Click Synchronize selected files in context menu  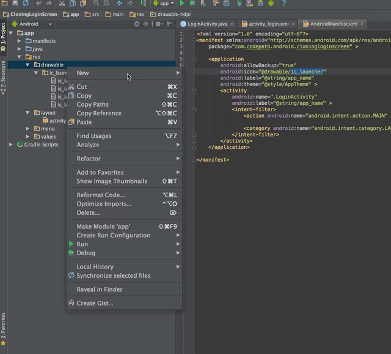[113, 276]
